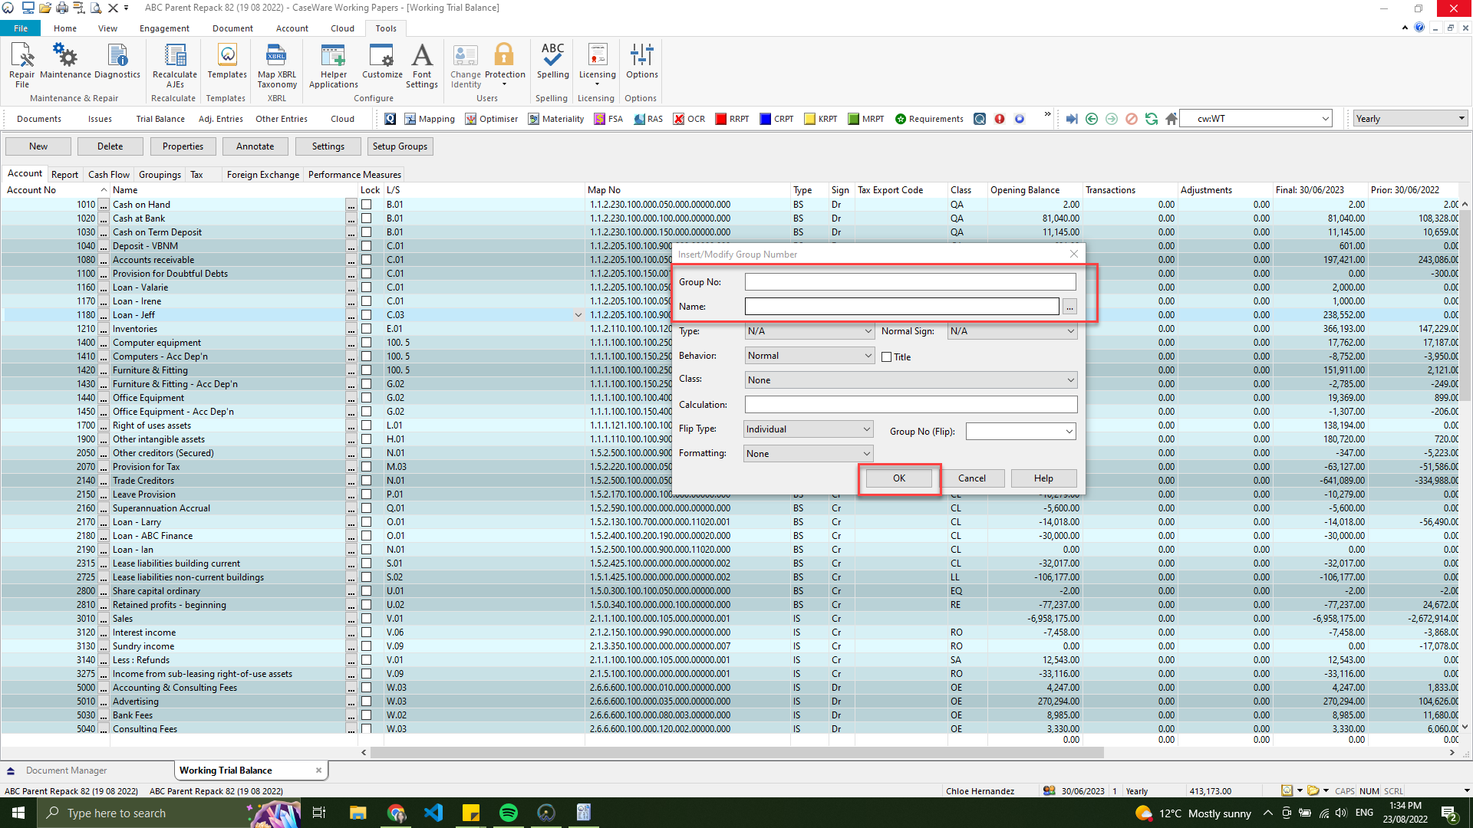Click the refresh arrows toolbar icon
The image size is (1473, 828).
coord(1151,119)
